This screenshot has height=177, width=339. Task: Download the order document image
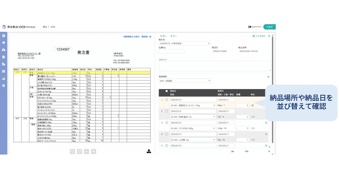(149, 151)
